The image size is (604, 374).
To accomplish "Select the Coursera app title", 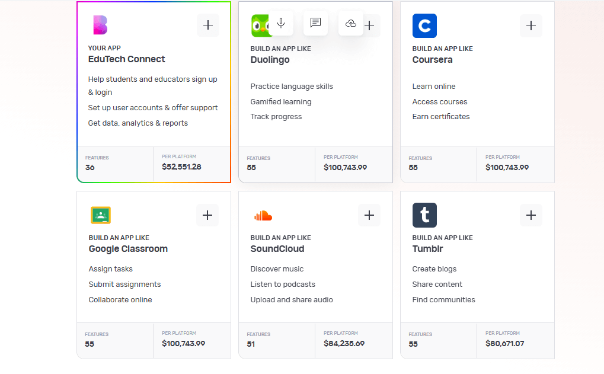I will (x=432, y=60).
